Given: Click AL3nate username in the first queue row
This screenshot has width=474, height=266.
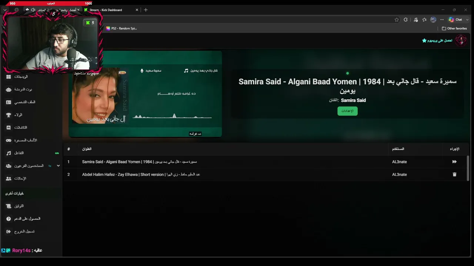Looking at the screenshot, I should coord(399,162).
